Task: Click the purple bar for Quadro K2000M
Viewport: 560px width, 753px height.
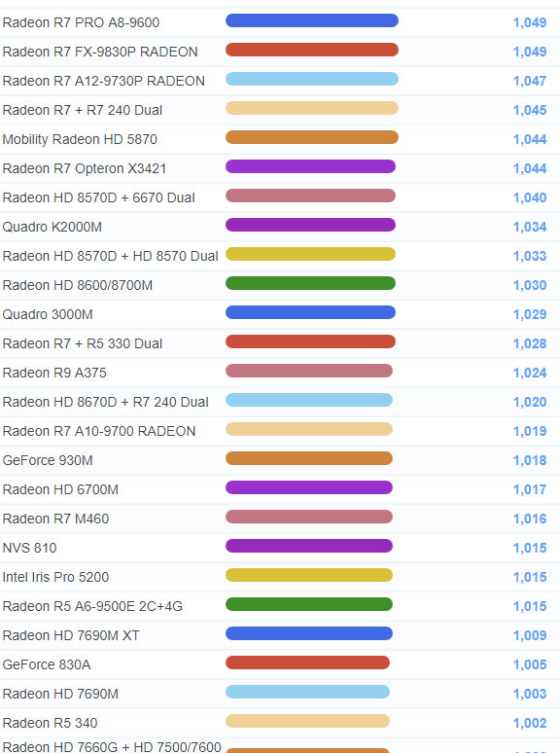Action: click(x=310, y=225)
